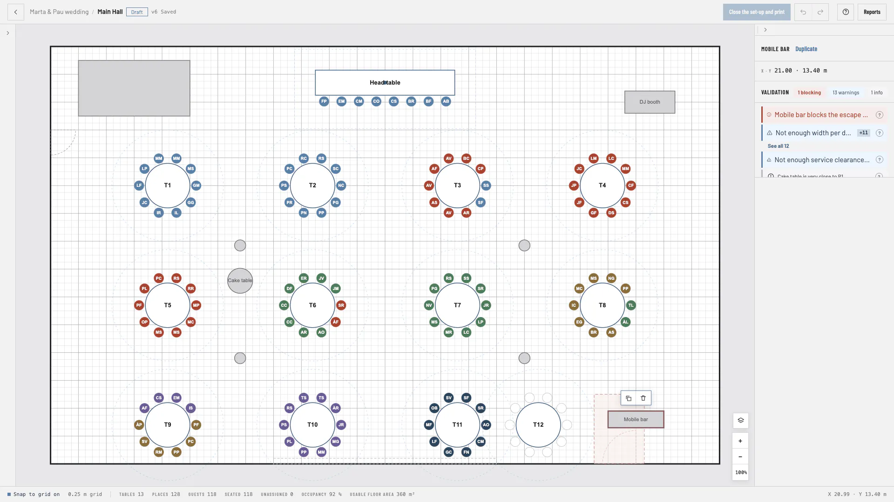Click Close the set-up and print
Viewport: 894px width, 502px height.
point(757,12)
